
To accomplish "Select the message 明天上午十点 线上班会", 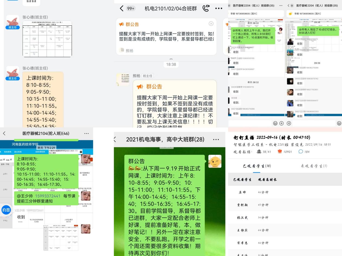I will pyautogui.click(x=253, y=35).
